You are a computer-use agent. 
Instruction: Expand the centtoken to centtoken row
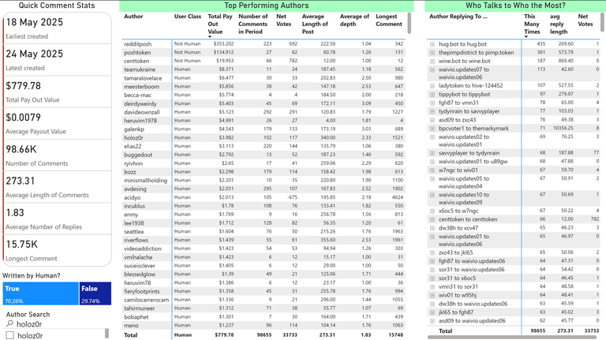tap(432, 219)
